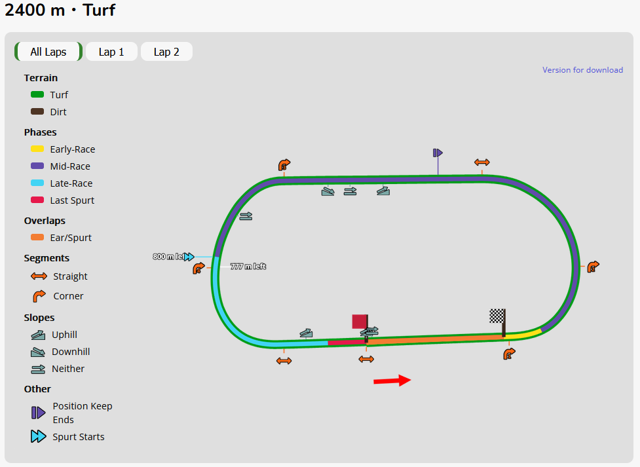Click the red Last Spurt legend swatch
640x467 pixels.
coord(37,200)
